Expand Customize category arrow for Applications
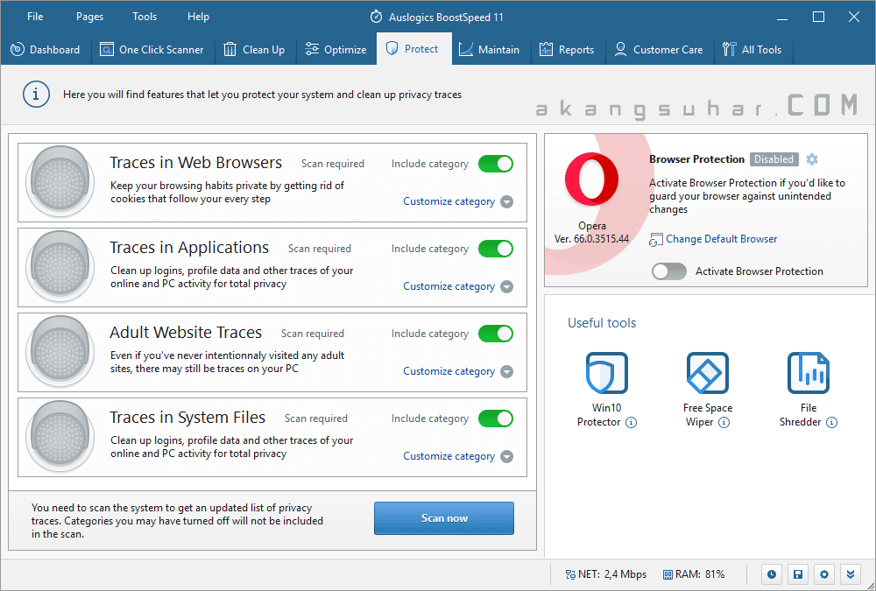Viewport: 876px width, 591px height. (x=506, y=286)
